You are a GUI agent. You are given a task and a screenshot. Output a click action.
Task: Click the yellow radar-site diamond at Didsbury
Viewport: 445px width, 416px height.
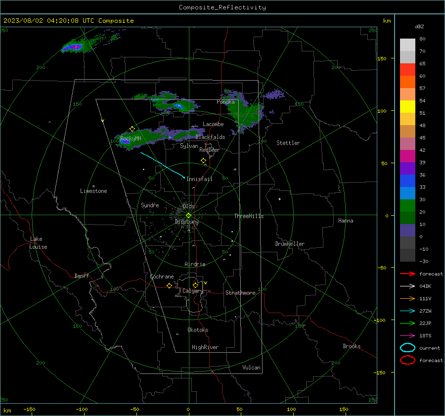(189, 216)
